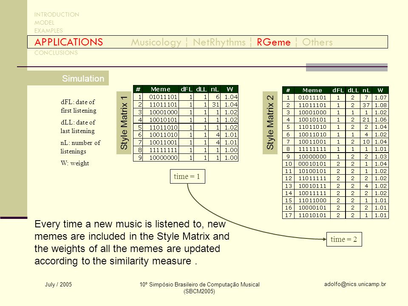The height and width of the screenshot is (306, 408).
Task: Click the 'W: weight' legend text
Action: click(x=75, y=163)
